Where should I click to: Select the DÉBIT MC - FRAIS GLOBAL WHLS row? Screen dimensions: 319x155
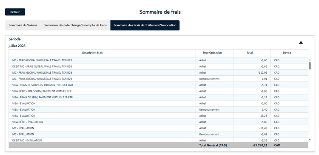[x=158, y=66]
